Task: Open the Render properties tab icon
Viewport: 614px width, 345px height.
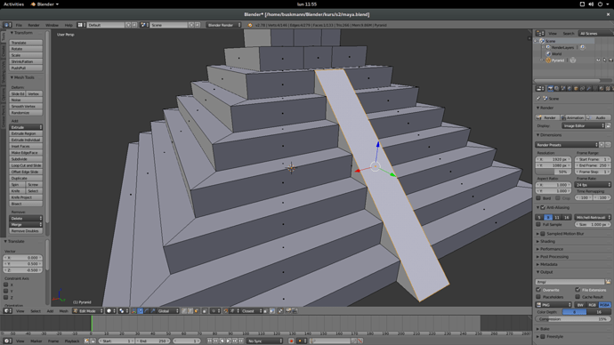Action: (550, 89)
